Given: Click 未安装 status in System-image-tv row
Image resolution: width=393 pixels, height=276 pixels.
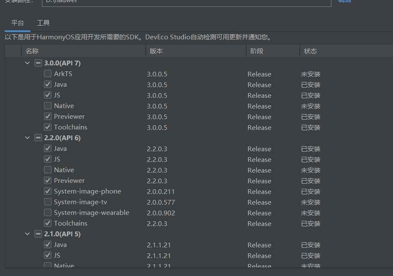Looking at the screenshot, I should (311, 203).
